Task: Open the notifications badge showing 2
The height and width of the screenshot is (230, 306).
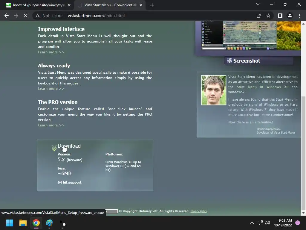Action: click(x=298, y=223)
